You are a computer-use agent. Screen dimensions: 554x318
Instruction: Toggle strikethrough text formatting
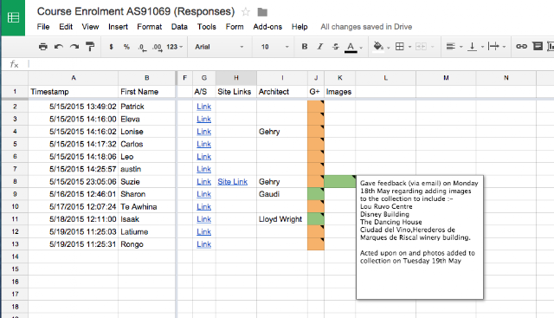(335, 46)
